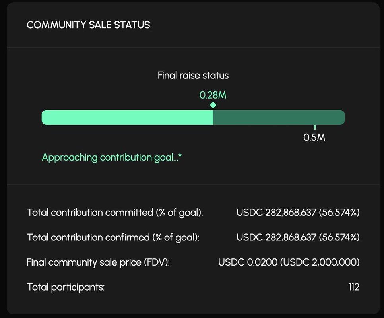Click the dark green unfilled progress section
The image size is (384, 318).
click(x=278, y=117)
